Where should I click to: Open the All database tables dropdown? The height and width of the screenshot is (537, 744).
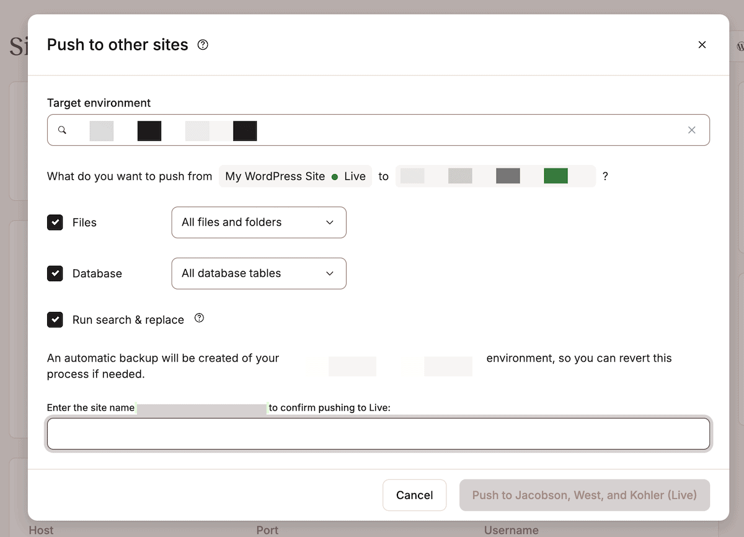coord(259,273)
